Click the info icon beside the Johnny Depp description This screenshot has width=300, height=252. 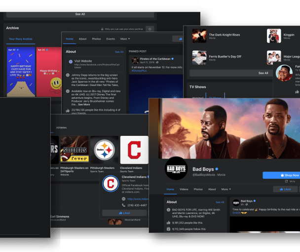pyautogui.click(x=68, y=75)
